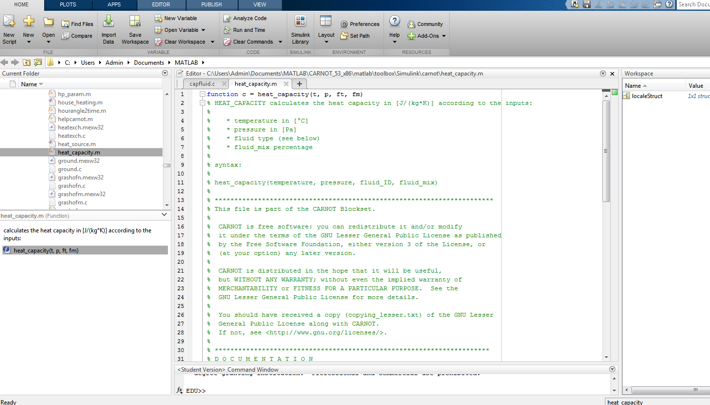Collapse the function code fold on line 1

pyautogui.click(x=202, y=94)
